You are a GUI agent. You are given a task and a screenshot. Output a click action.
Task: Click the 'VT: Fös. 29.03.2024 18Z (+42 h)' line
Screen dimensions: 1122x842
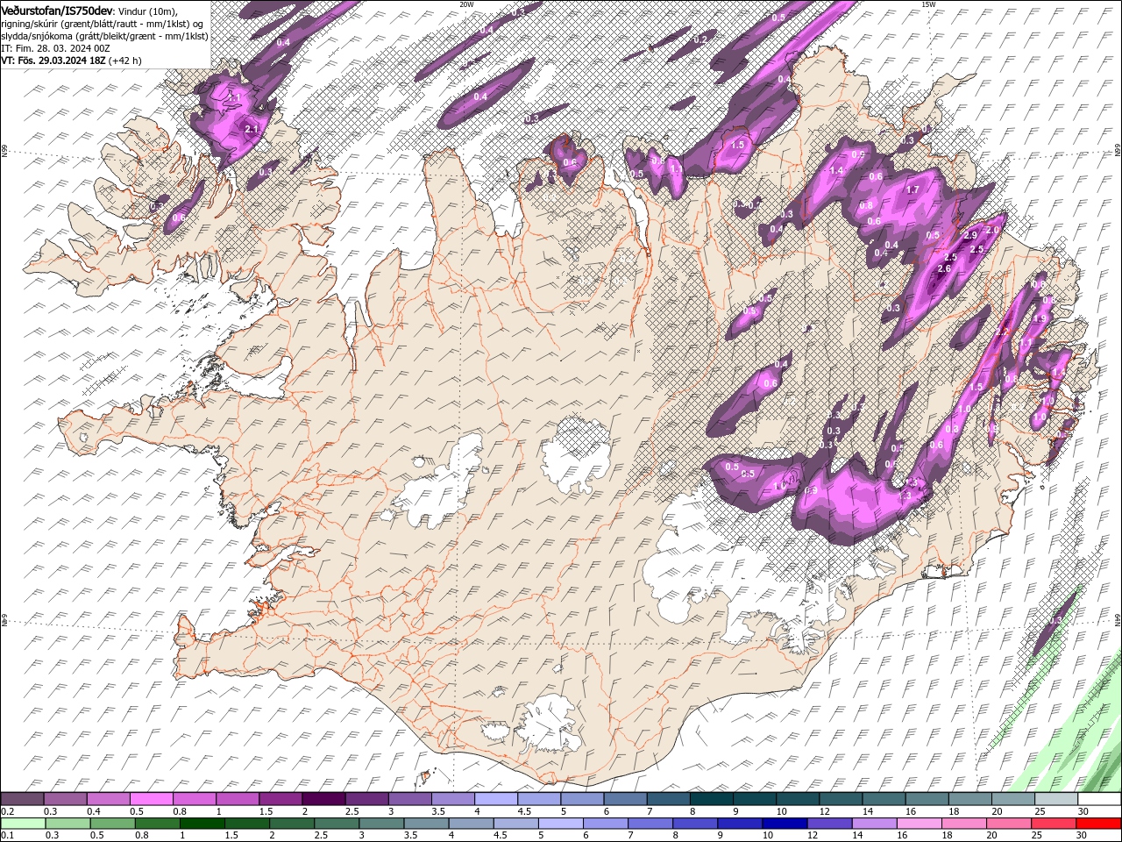tap(72, 61)
